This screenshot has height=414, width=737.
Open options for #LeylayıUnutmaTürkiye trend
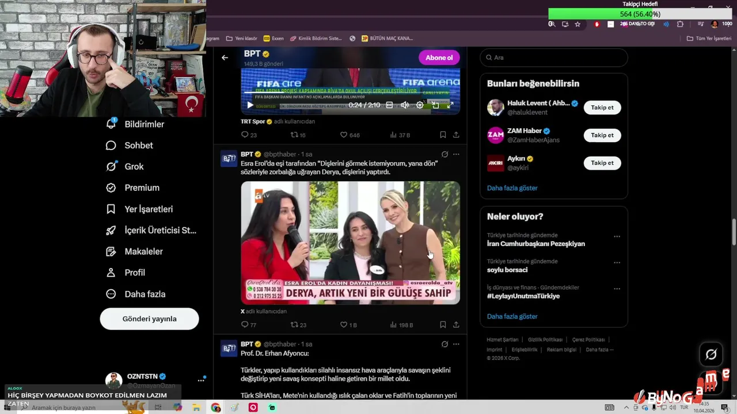click(x=617, y=289)
